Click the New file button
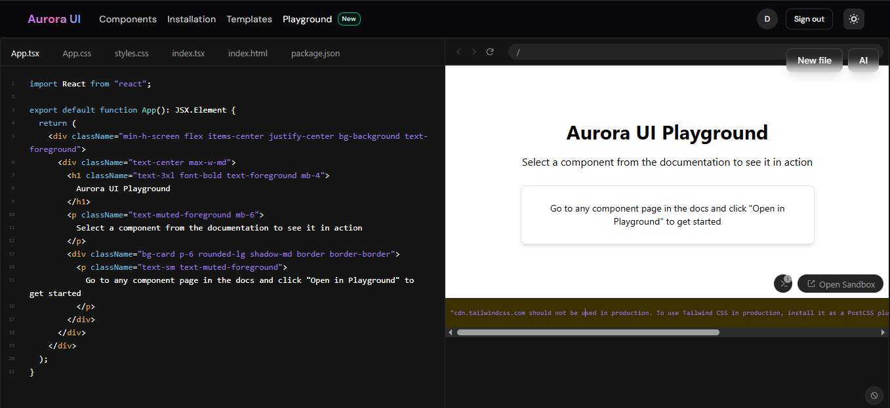This screenshot has height=408, width=890. [815, 60]
